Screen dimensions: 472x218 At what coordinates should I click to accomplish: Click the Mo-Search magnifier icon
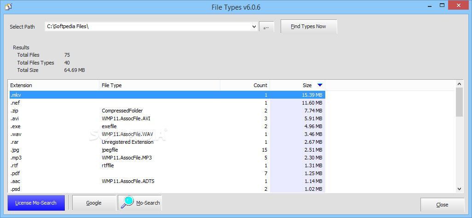pos(127,203)
